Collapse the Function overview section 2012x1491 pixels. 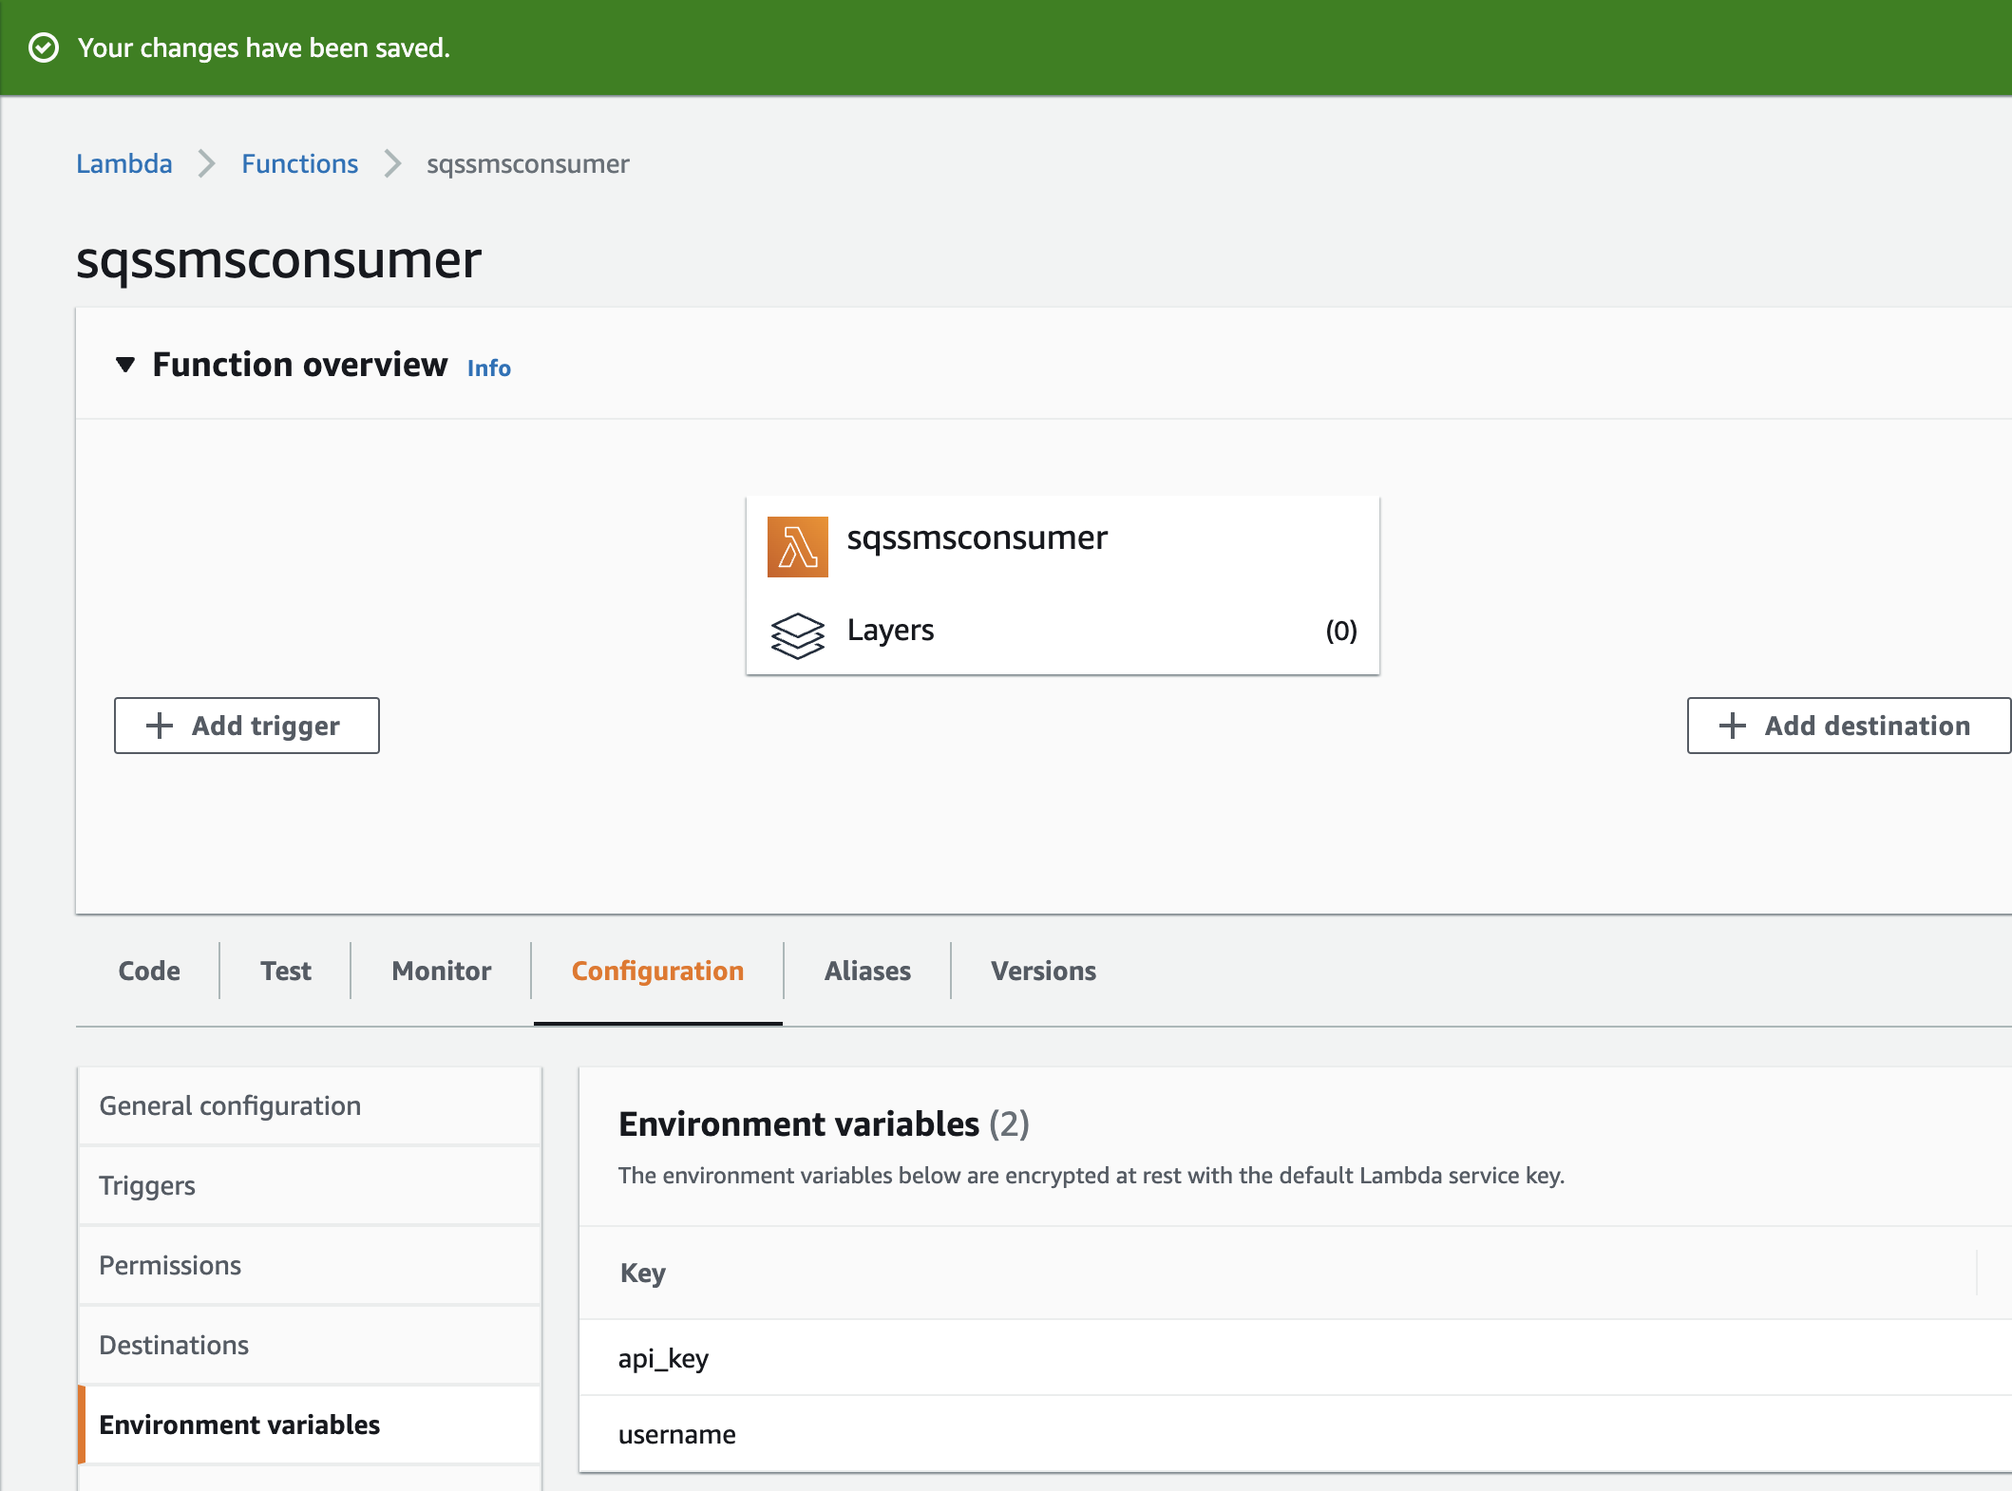[125, 365]
